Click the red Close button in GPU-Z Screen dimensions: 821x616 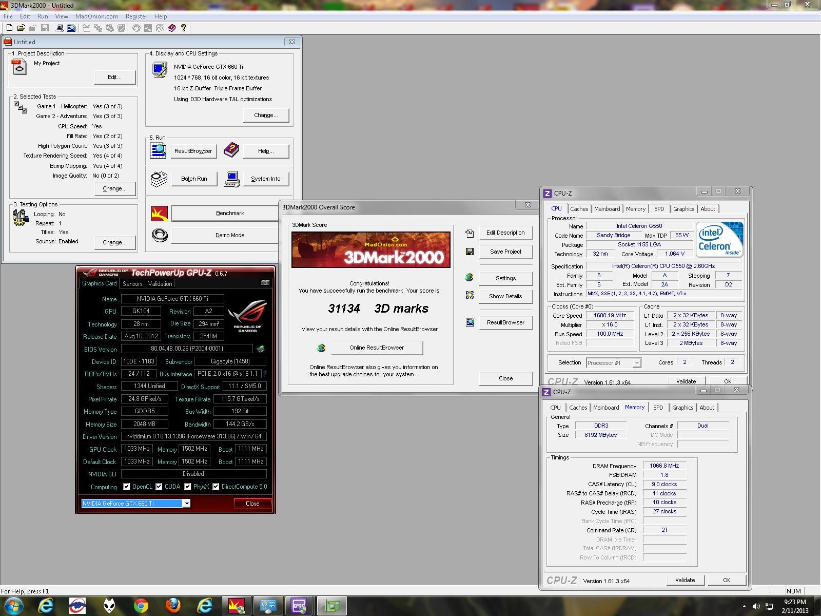[252, 504]
